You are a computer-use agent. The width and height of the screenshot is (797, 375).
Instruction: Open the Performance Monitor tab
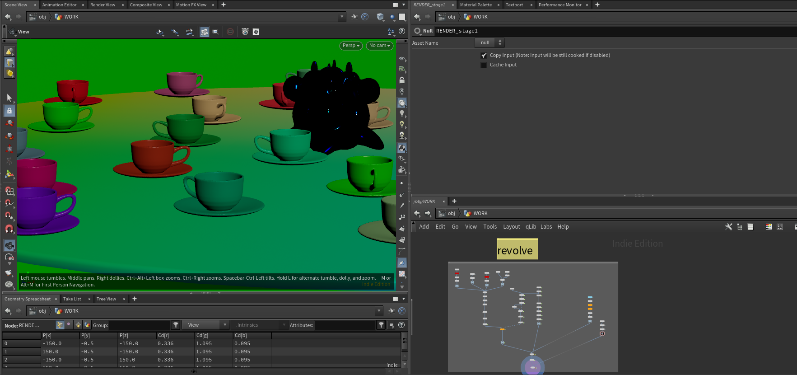560,5
